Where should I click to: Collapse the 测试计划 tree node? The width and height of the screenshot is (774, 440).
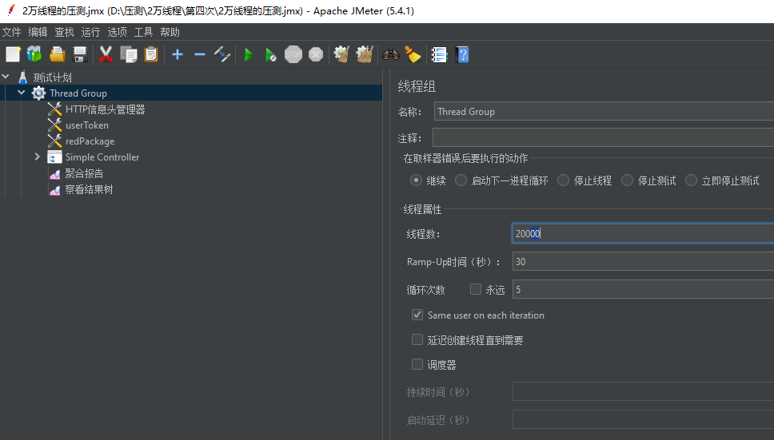click(6, 77)
